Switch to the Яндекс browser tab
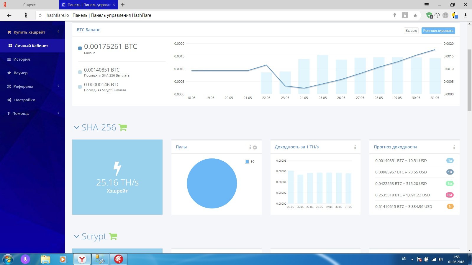472x265 pixels. [29, 5]
